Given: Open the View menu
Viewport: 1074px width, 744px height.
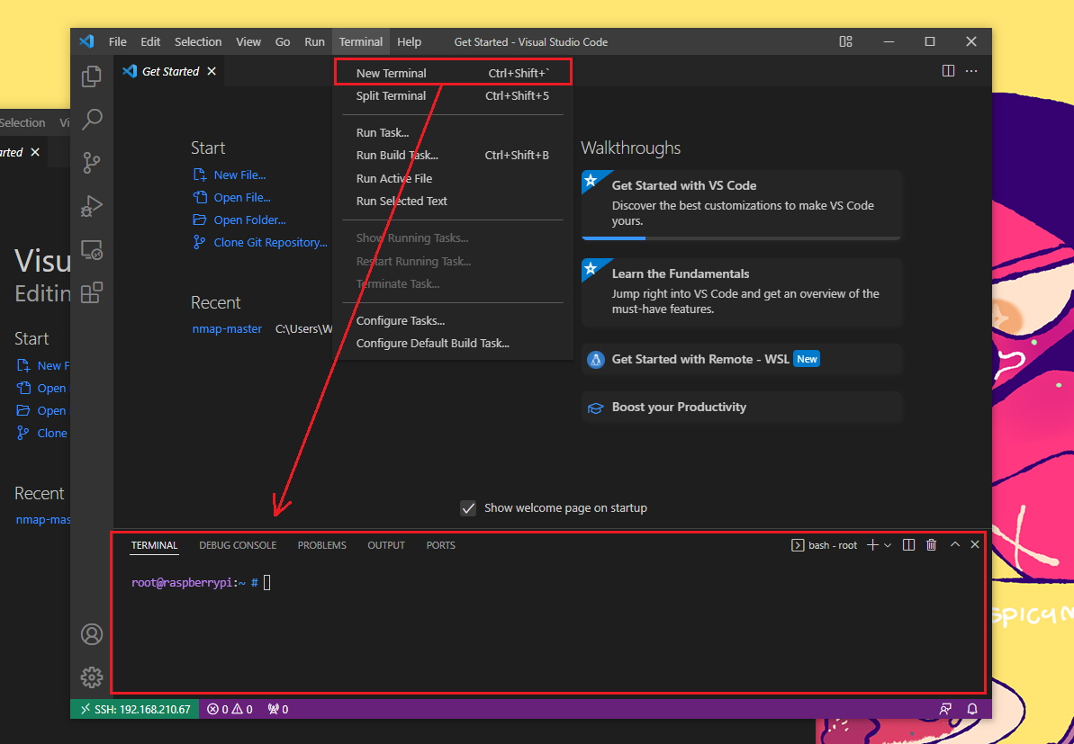Looking at the screenshot, I should 248,41.
